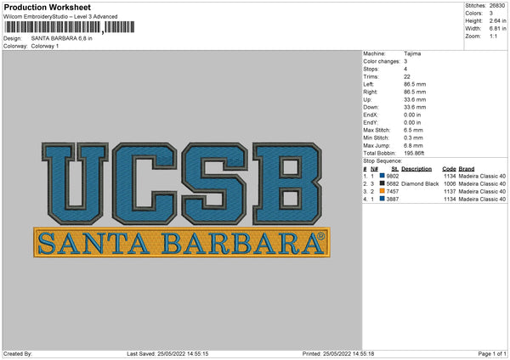Click the EndX label

coord(371,115)
